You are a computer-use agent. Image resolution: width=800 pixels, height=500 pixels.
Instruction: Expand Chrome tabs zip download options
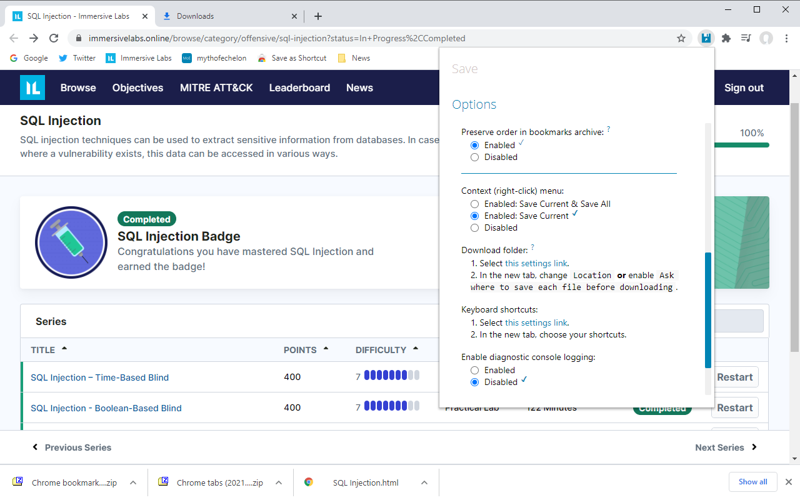(x=279, y=482)
